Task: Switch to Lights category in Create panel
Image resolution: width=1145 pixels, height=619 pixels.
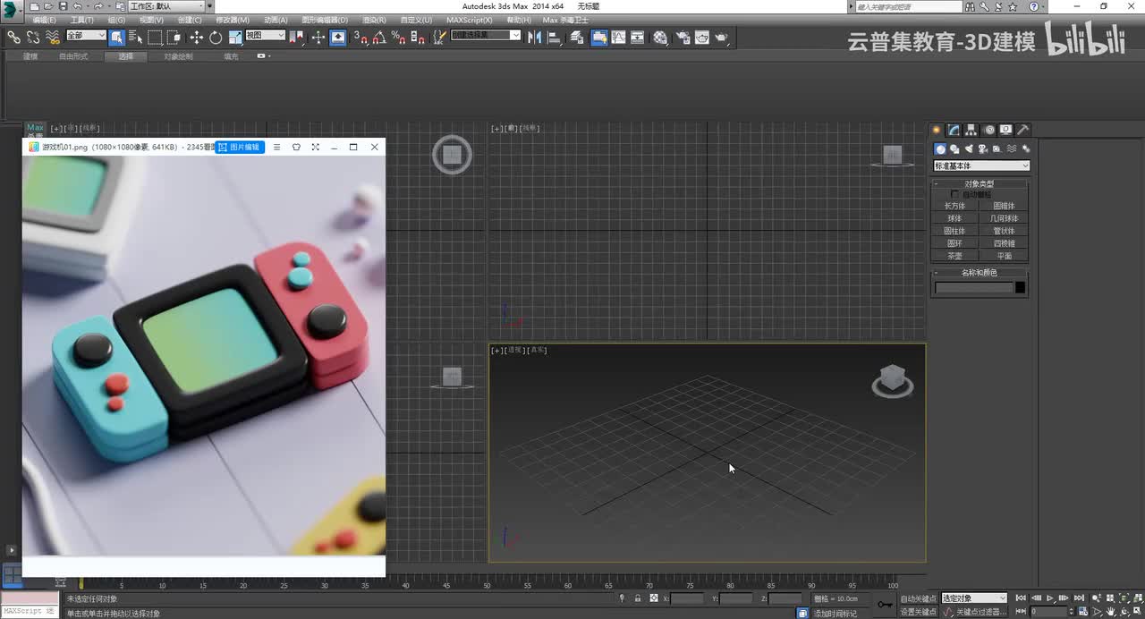Action: (x=969, y=149)
